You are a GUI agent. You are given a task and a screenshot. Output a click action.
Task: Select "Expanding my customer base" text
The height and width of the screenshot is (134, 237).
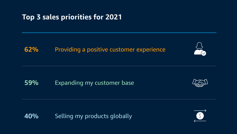pos(94,83)
